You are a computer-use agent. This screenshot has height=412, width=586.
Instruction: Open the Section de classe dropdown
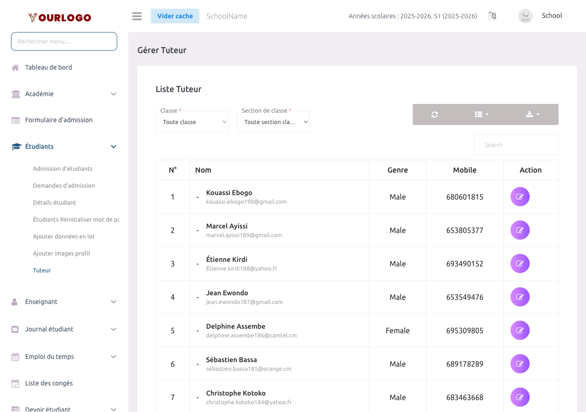point(273,122)
